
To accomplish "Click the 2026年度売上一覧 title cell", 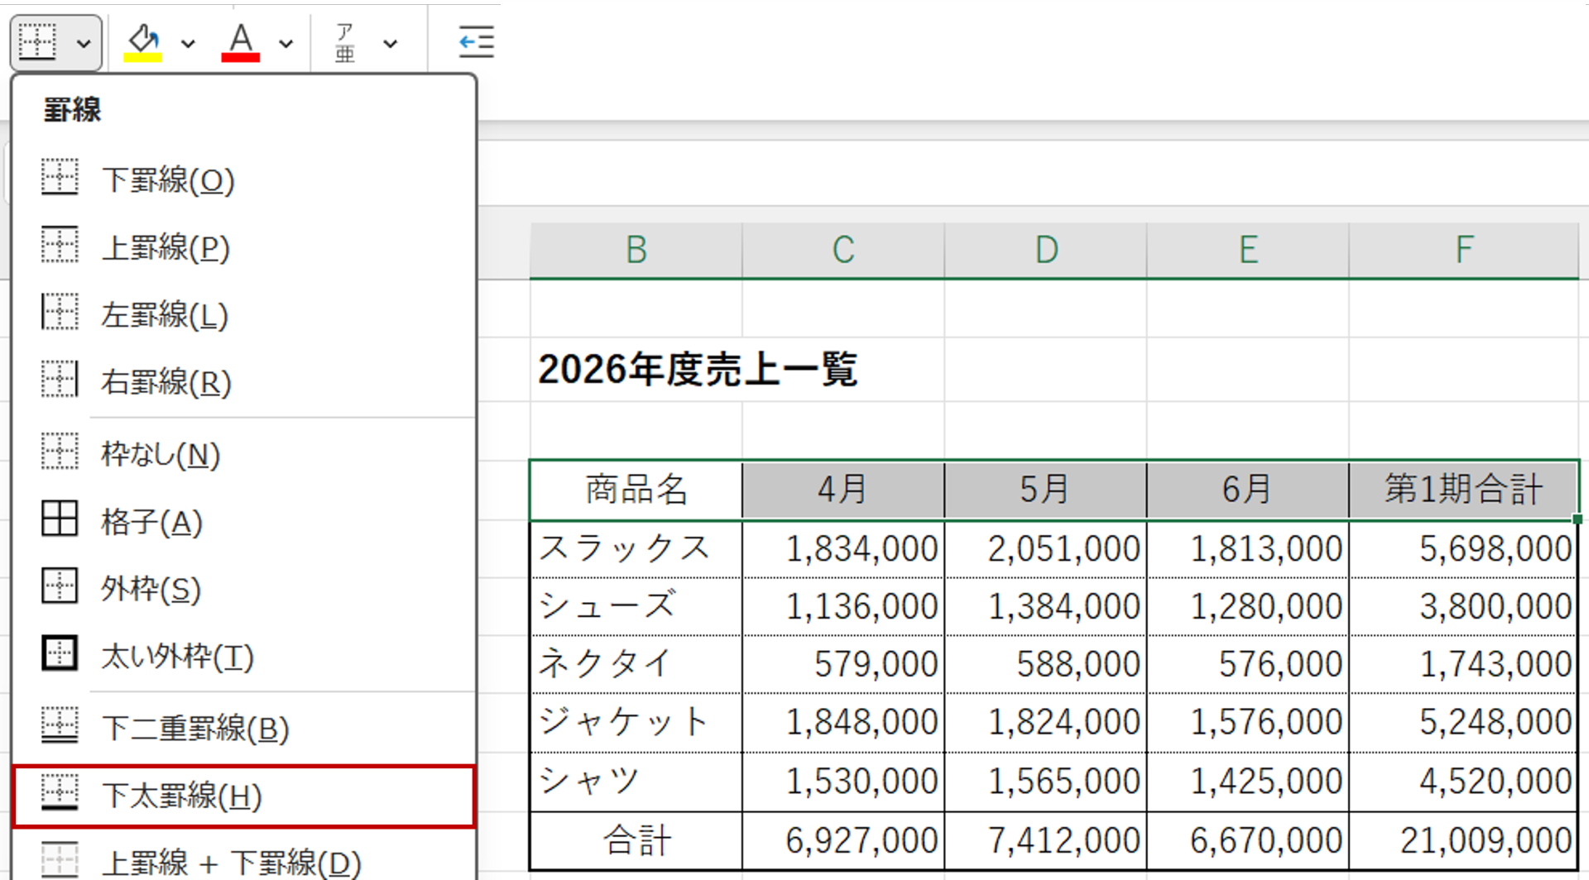I will (x=698, y=369).
